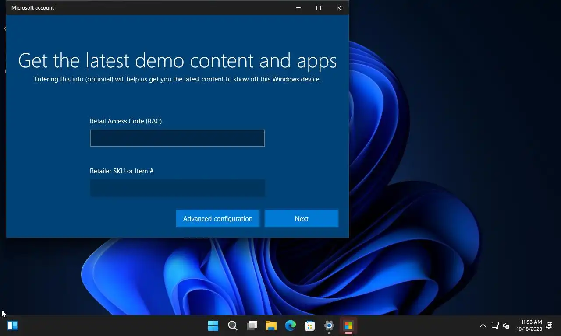This screenshot has height=336, width=561.
Task: Minimize the Microsoft account window
Action: point(298,8)
